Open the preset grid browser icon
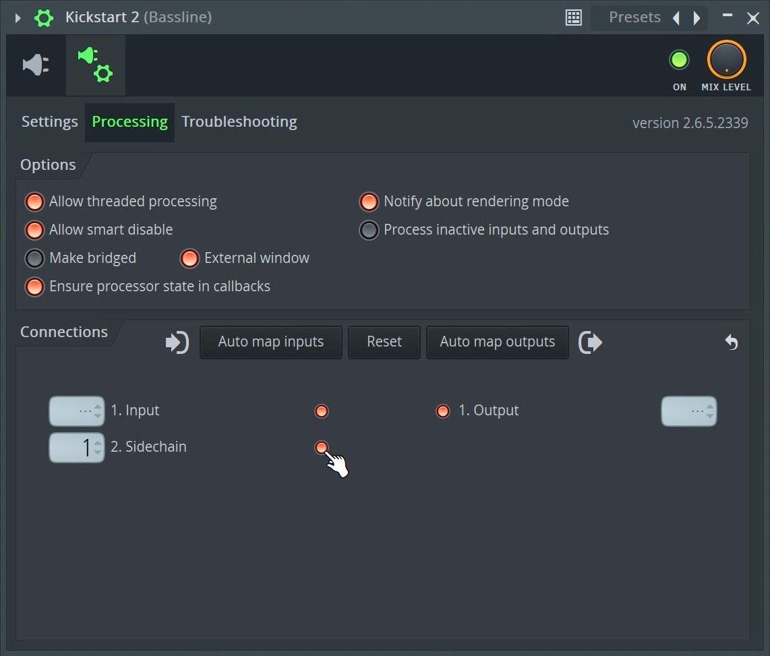Viewport: 770px width, 656px height. (x=573, y=18)
